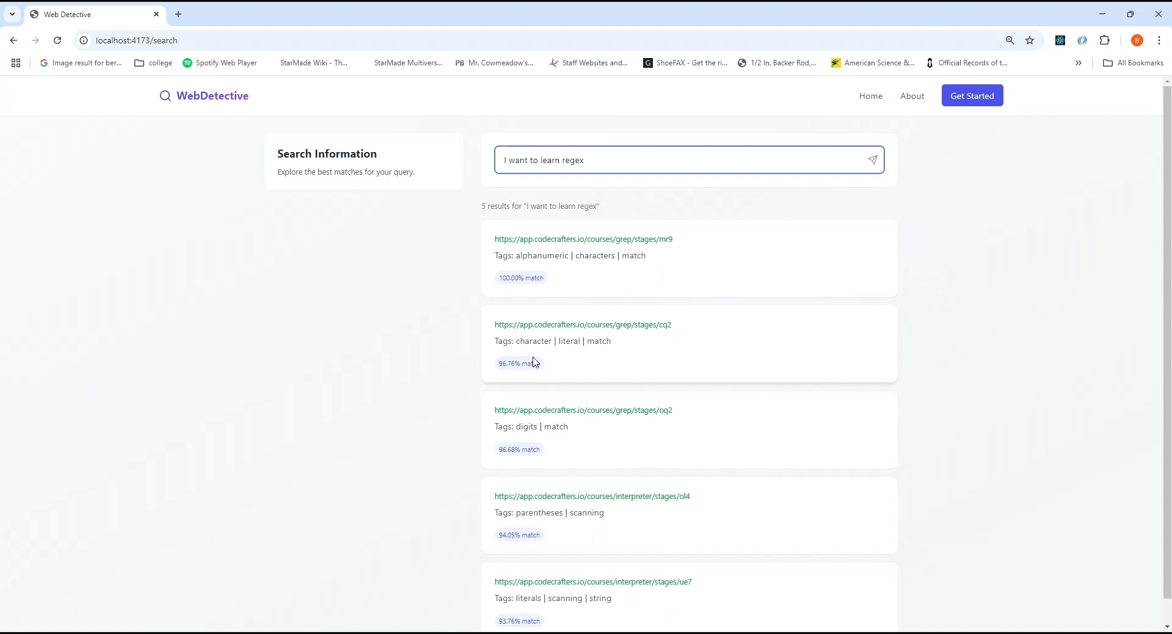Open the zoom magnifier icon in address bar
This screenshot has width=1172, height=634.
click(x=1010, y=40)
